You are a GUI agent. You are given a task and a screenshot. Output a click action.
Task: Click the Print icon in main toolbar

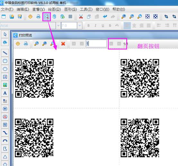coord(38,17)
